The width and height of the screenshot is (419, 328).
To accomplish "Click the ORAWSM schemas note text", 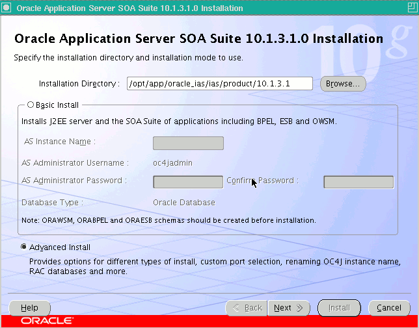I will (x=169, y=220).
